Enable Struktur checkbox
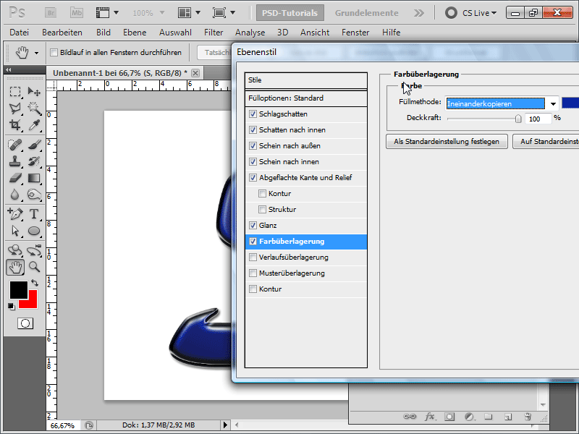Screen dimensions: 579x434 click(262, 210)
